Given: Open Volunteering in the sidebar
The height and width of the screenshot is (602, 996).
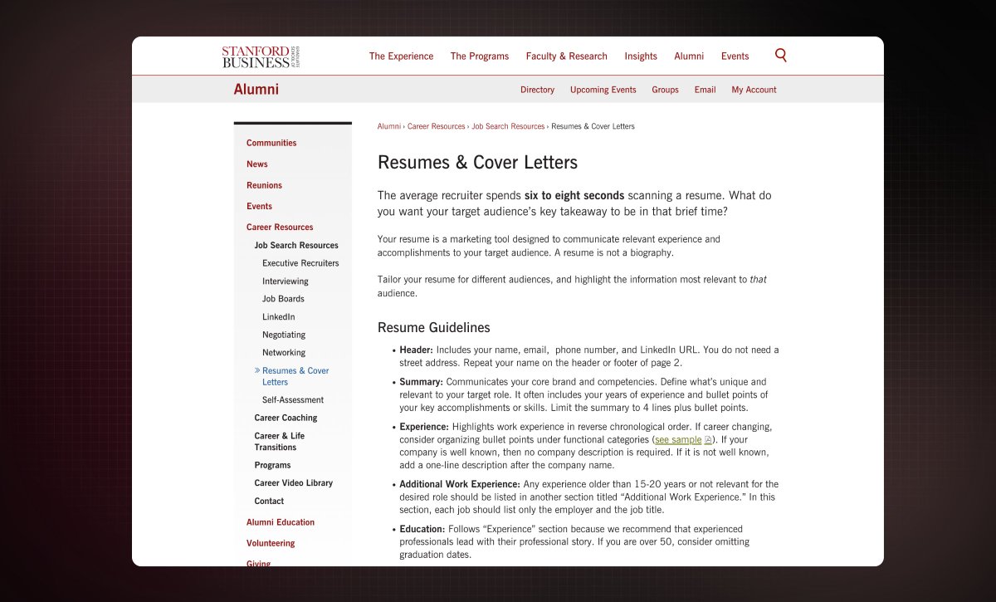Looking at the screenshot, I should [x=271, y=543].
